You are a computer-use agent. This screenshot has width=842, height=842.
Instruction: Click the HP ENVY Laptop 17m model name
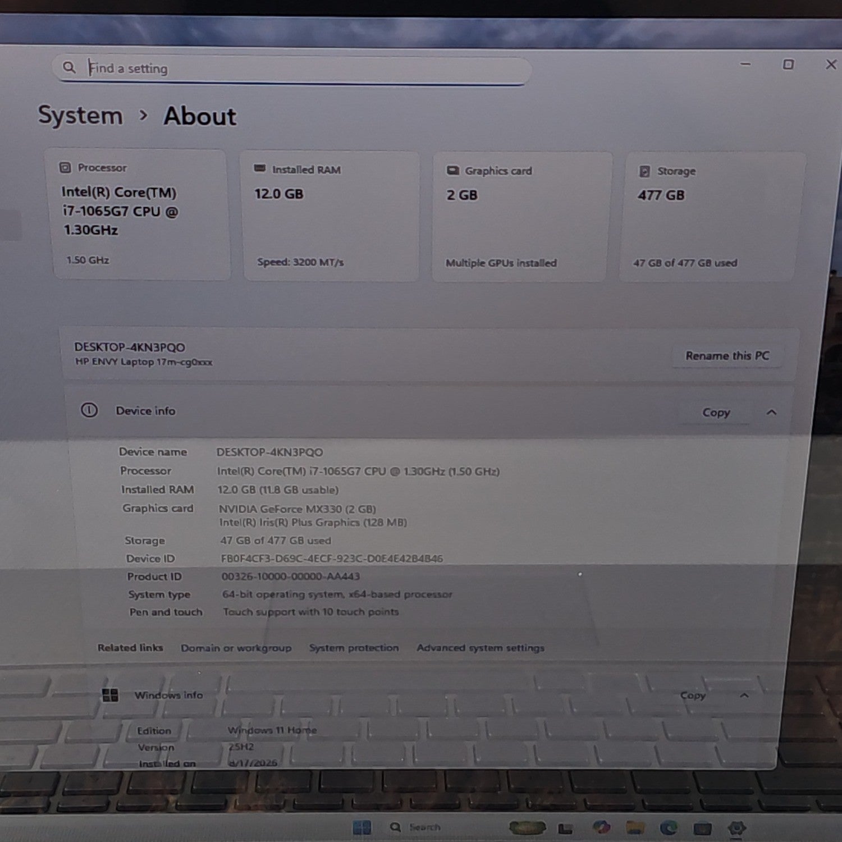click(144, 362)
